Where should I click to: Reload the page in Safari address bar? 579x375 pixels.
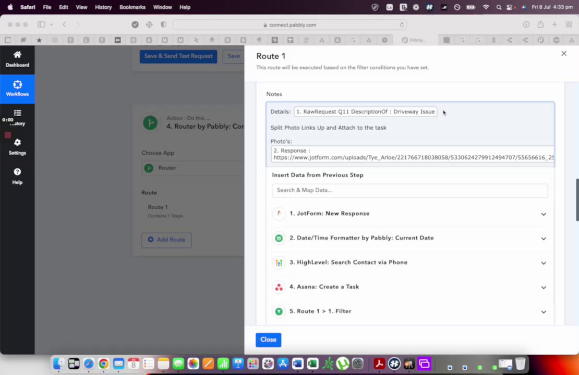(402, 24)
